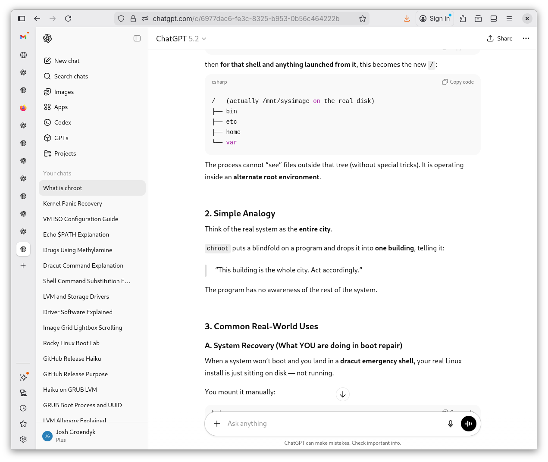Viewport: 548px width, 462px height.
Task: Collapse the ChatGPT sidebar
Action: [x=137, y=38]
